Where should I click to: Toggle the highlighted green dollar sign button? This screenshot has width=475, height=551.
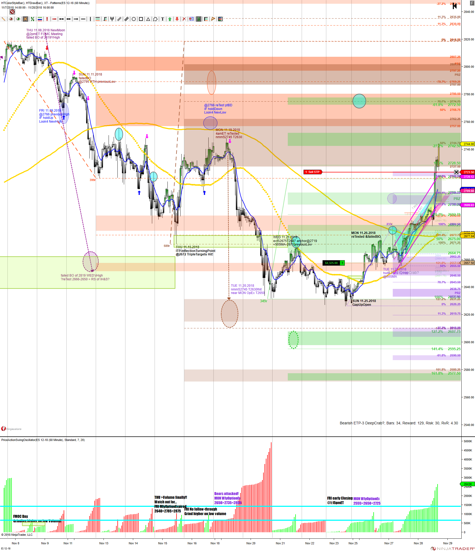(x=199, y=19)
